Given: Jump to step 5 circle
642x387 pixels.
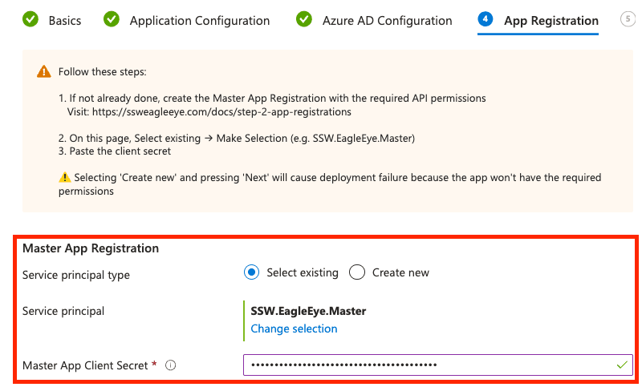Looking at the screenshot, I should (628, 18).
